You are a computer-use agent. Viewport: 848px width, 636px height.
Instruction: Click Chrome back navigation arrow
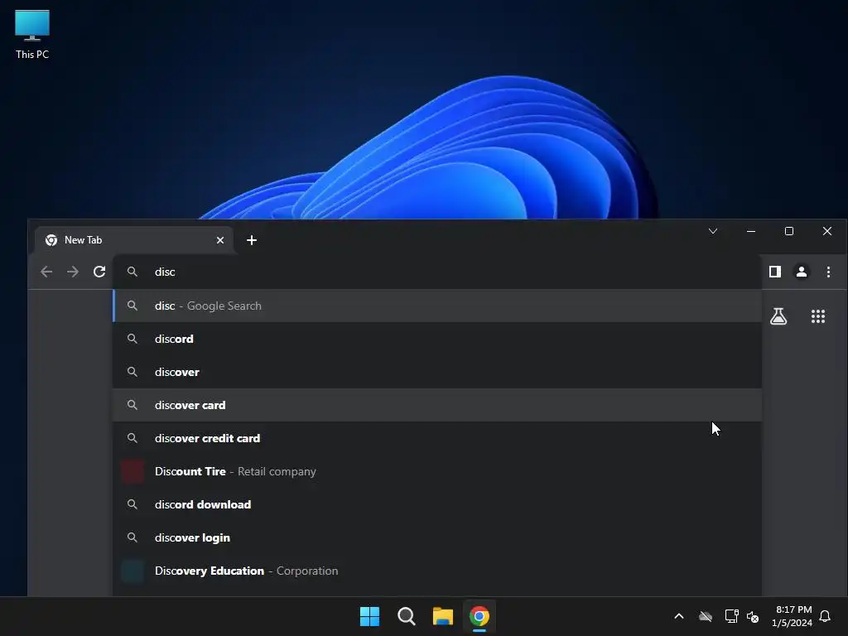tap(46, 272)
